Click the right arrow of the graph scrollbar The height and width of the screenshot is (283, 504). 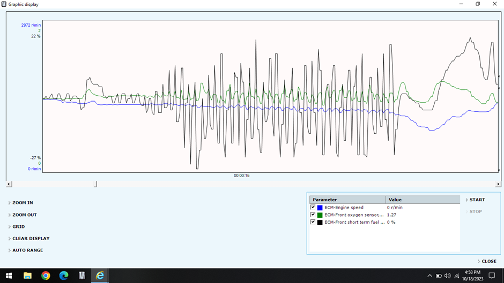pyautogui.click(x=498, y=184)
